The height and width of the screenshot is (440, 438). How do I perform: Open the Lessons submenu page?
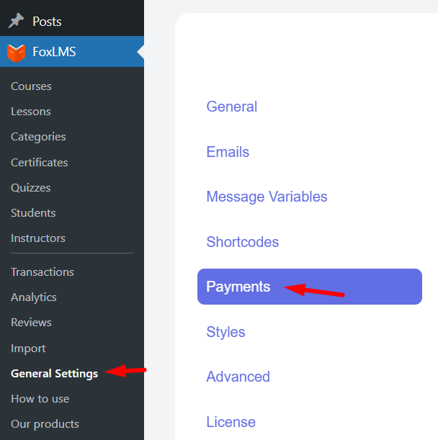point(31,112)
